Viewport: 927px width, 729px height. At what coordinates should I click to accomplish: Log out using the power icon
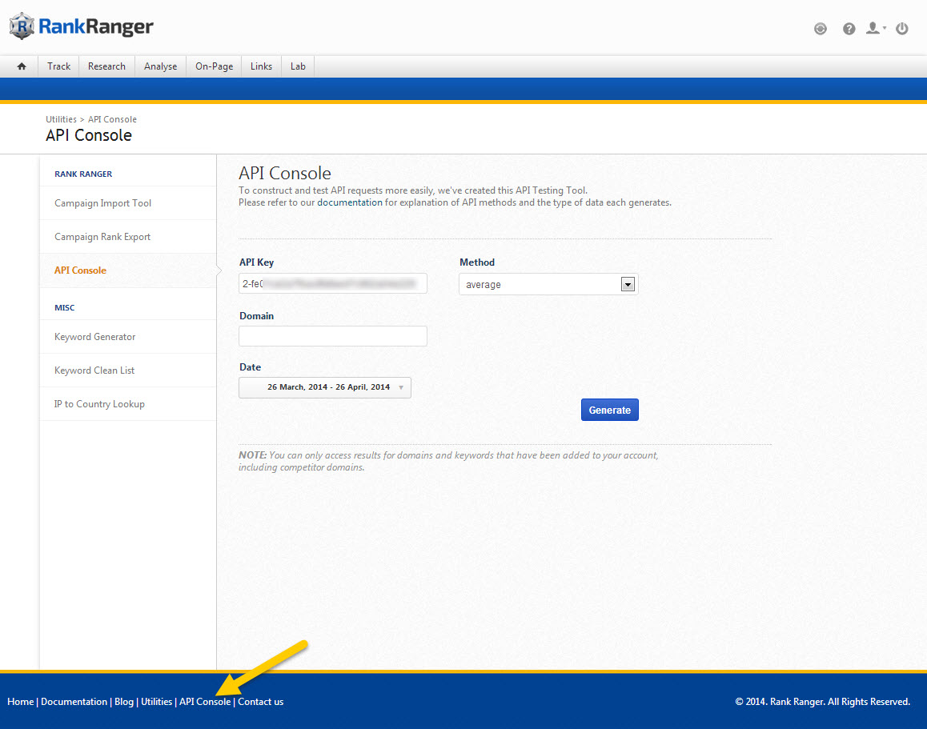click(901, 28)
